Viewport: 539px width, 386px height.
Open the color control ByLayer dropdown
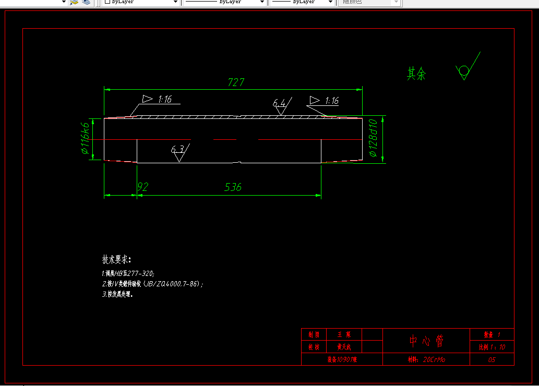point(141,2)
